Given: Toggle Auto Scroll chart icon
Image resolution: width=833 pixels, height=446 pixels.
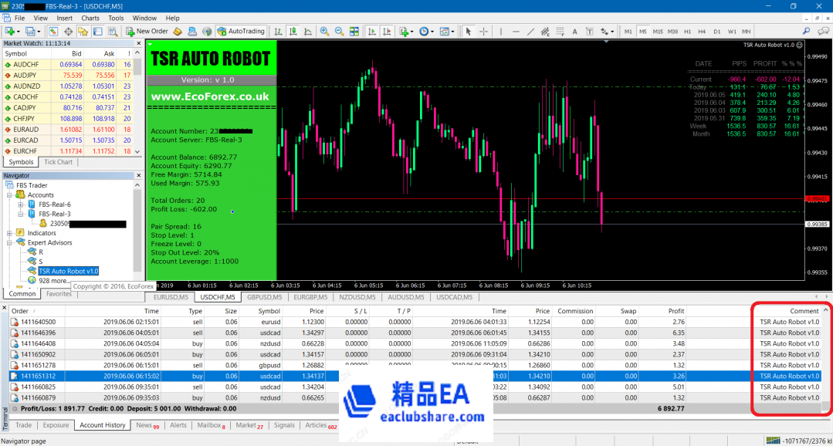Looking at the screenshot, I should 372,32.
